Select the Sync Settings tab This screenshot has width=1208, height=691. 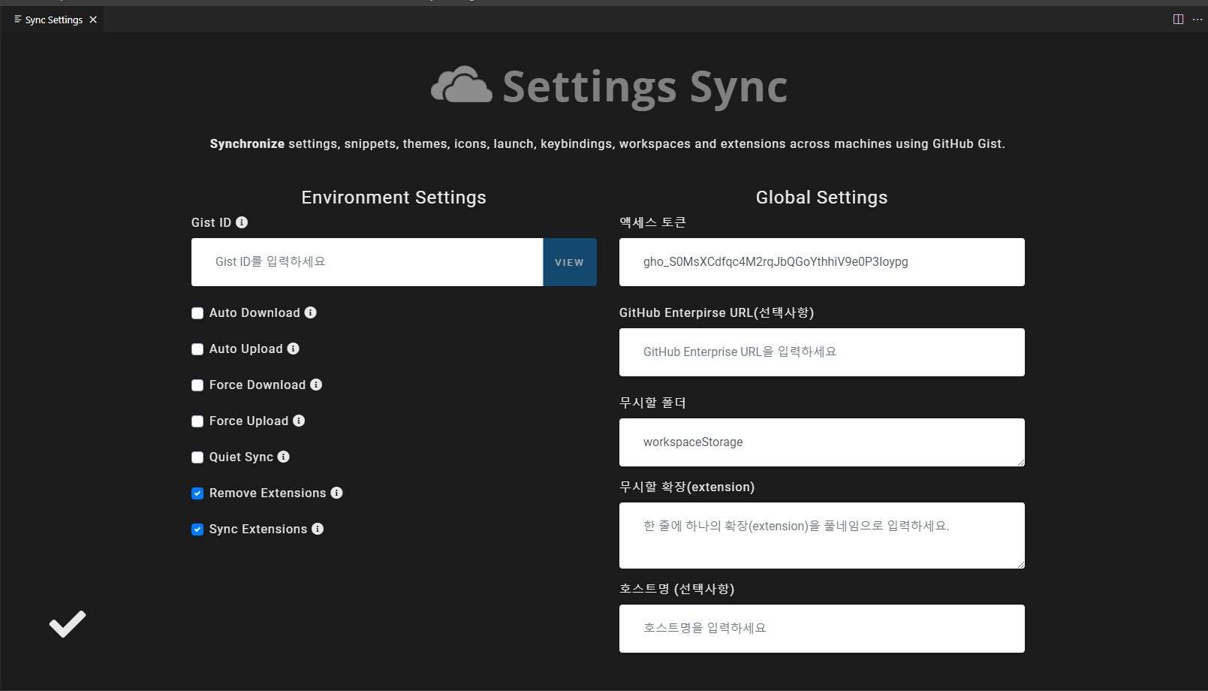tap(54, 20)
